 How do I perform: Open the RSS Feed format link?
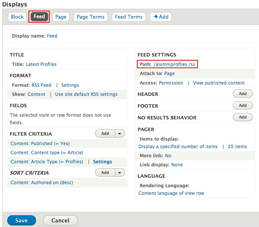tap(41, 85)
